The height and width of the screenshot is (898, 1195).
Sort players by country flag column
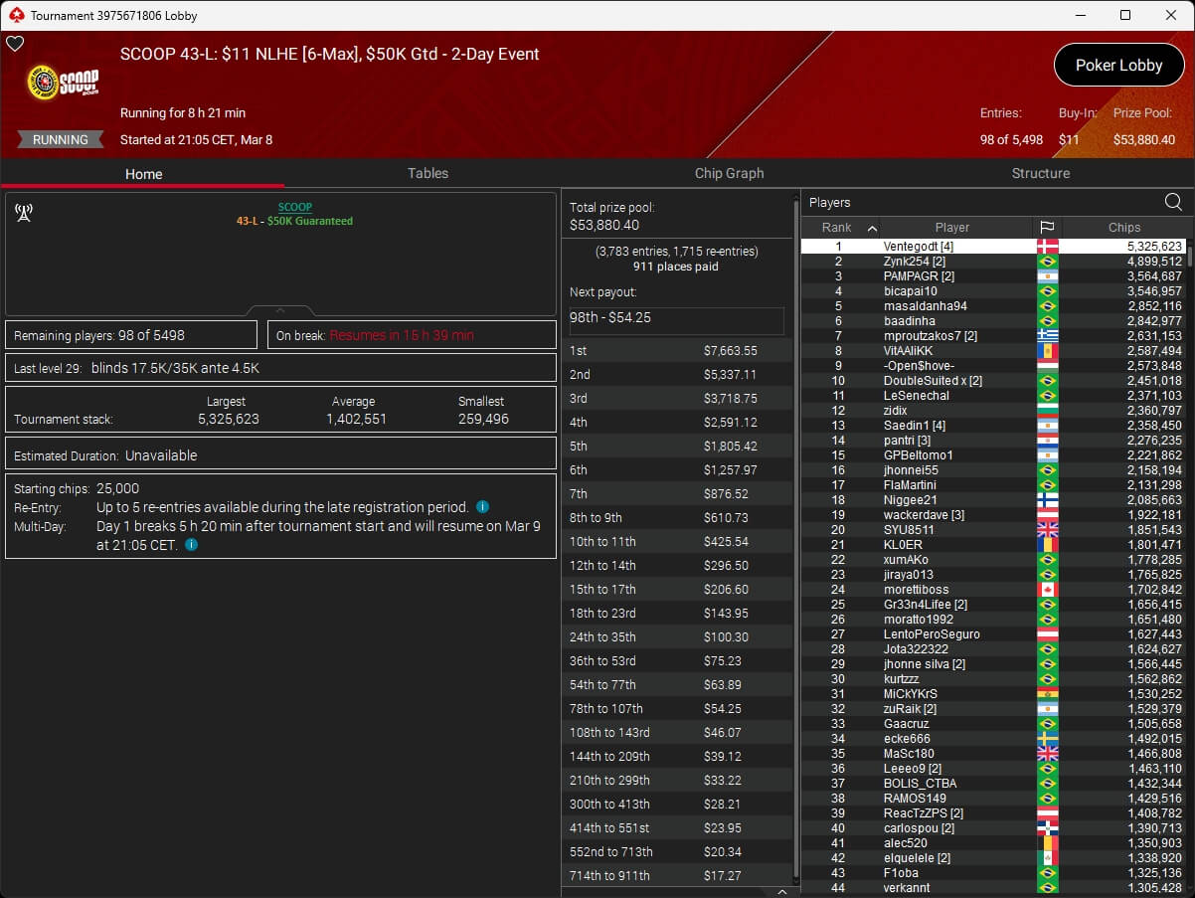pos(1047,228)
